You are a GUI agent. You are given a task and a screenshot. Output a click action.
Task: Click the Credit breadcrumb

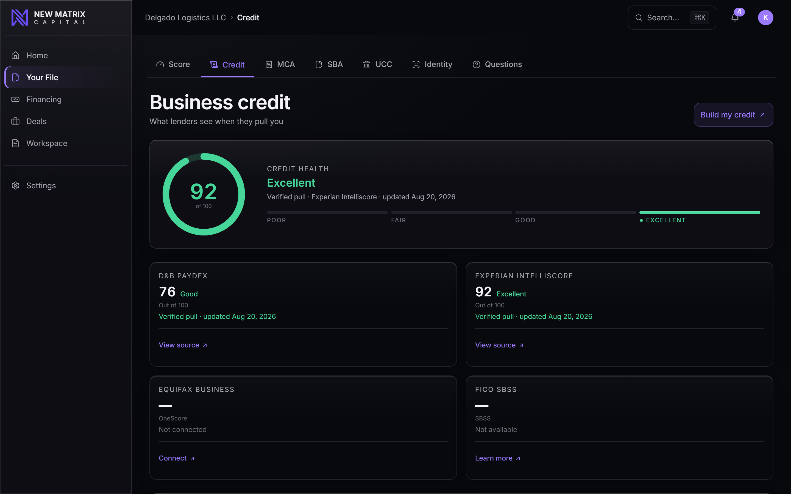click(248, 18)
